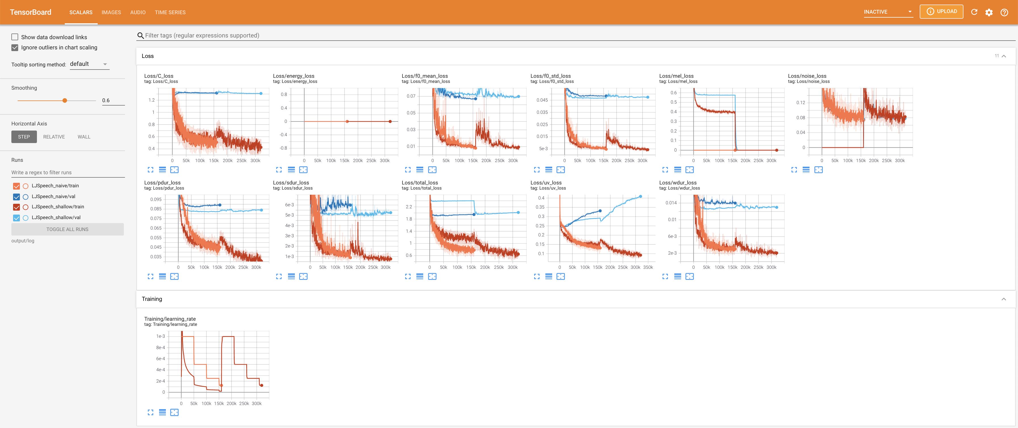
Task: Select WALL horizontal axis option
Action: 84,137
